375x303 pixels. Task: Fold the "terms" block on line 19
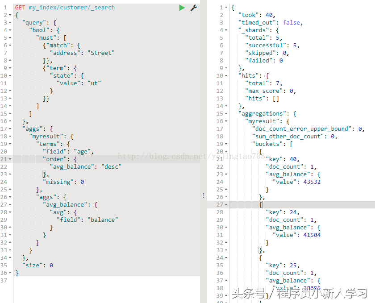coord(10,144)
